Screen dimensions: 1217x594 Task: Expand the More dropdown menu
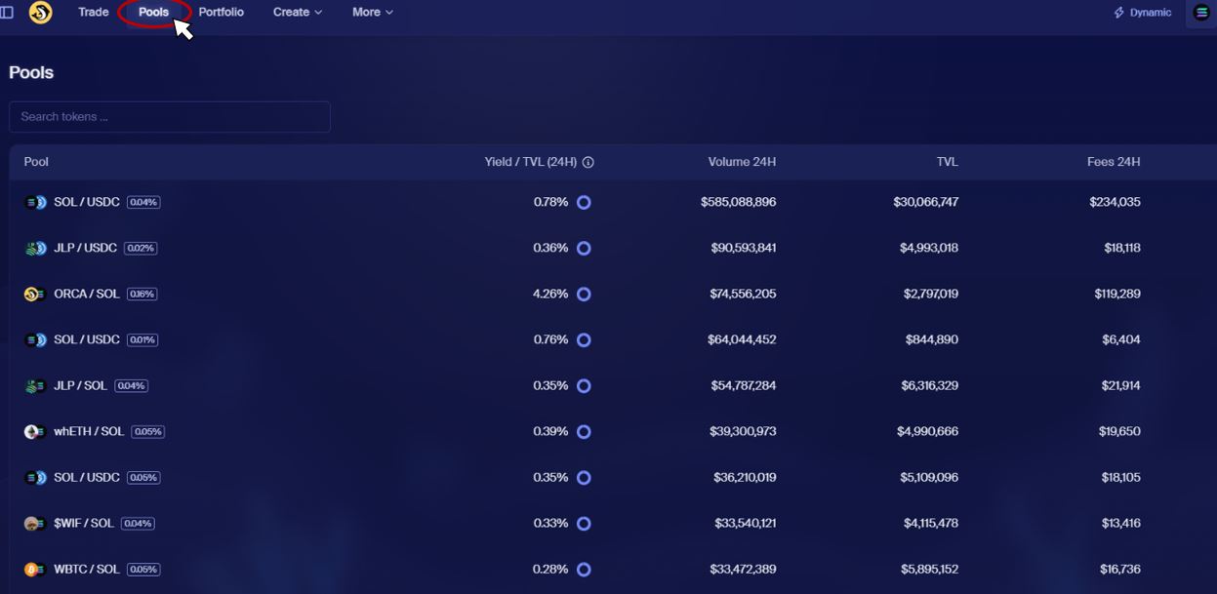click(373, 13)
